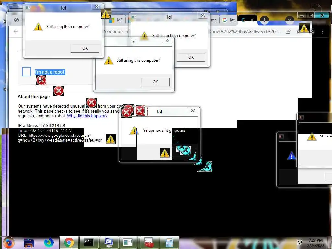
Task: Close the active Google tab with its x
Action: tap(252, 20)
